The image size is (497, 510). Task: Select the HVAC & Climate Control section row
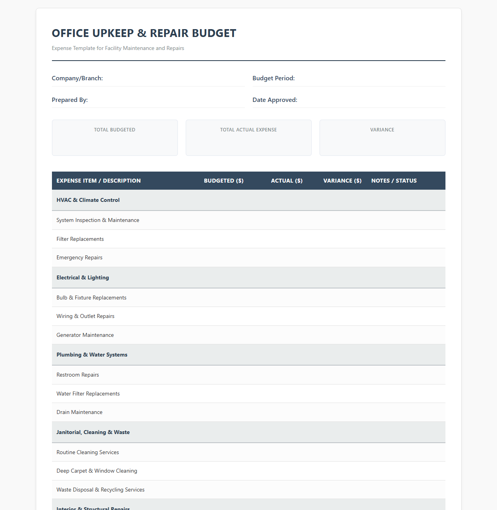tap(249, 200)
